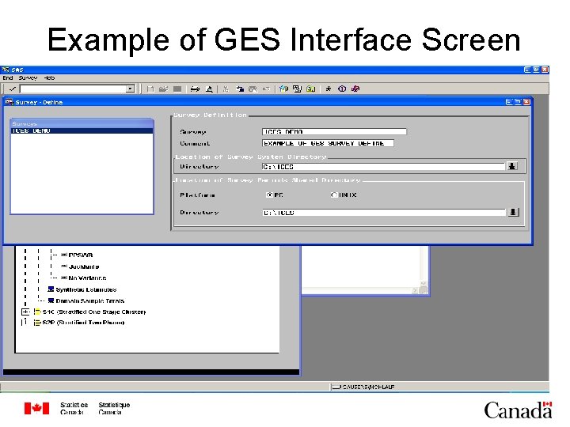This screenshot has width=570, height=427.
Task: Click the SAS help book icon
Action: pyautogui.click(x=355, y=89)
